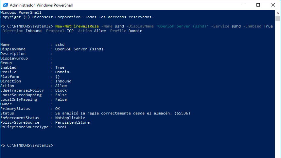Click the scrollbar up arrow
The width and height of the screenshot is (281, 158).
coord(278,13)
